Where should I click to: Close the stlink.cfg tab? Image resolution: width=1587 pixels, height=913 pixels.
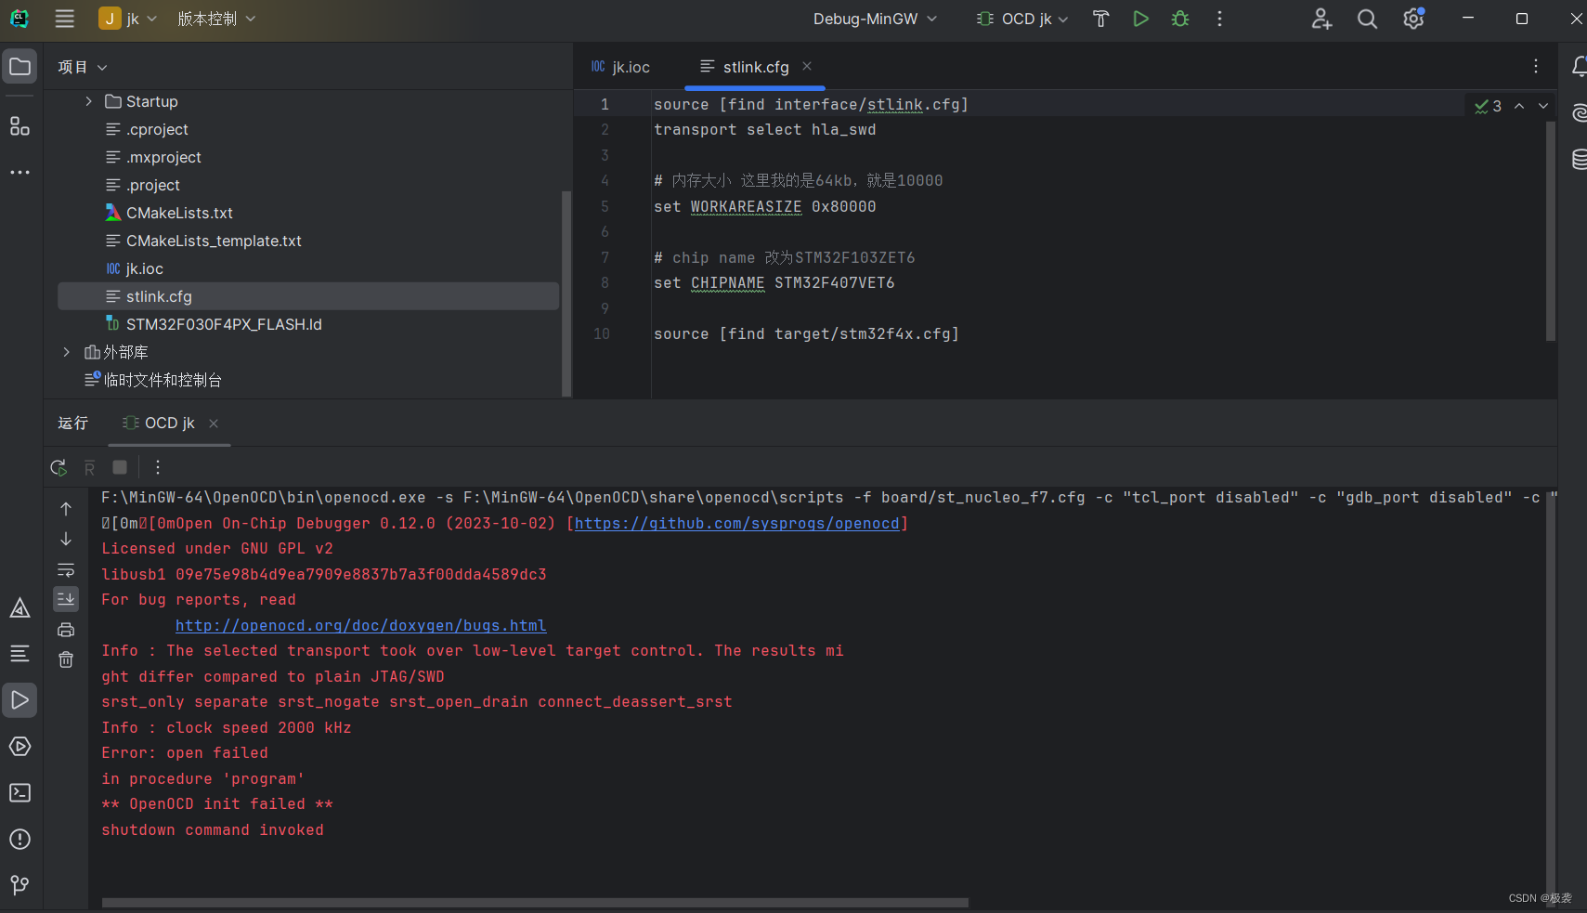(807, 66)
